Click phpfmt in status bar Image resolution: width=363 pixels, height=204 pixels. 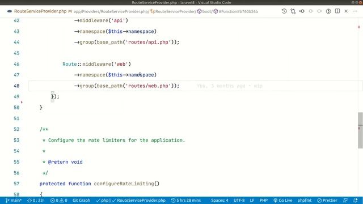click(x=305, y=200)
